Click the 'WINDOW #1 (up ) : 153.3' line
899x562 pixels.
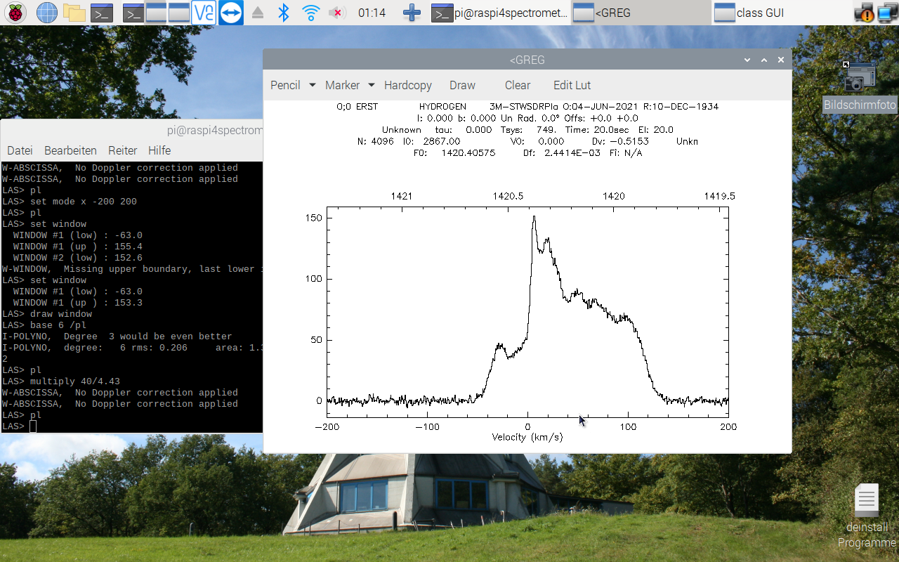(78, 303)
